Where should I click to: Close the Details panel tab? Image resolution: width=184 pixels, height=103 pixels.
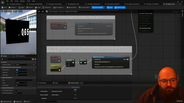coord(14,56)
